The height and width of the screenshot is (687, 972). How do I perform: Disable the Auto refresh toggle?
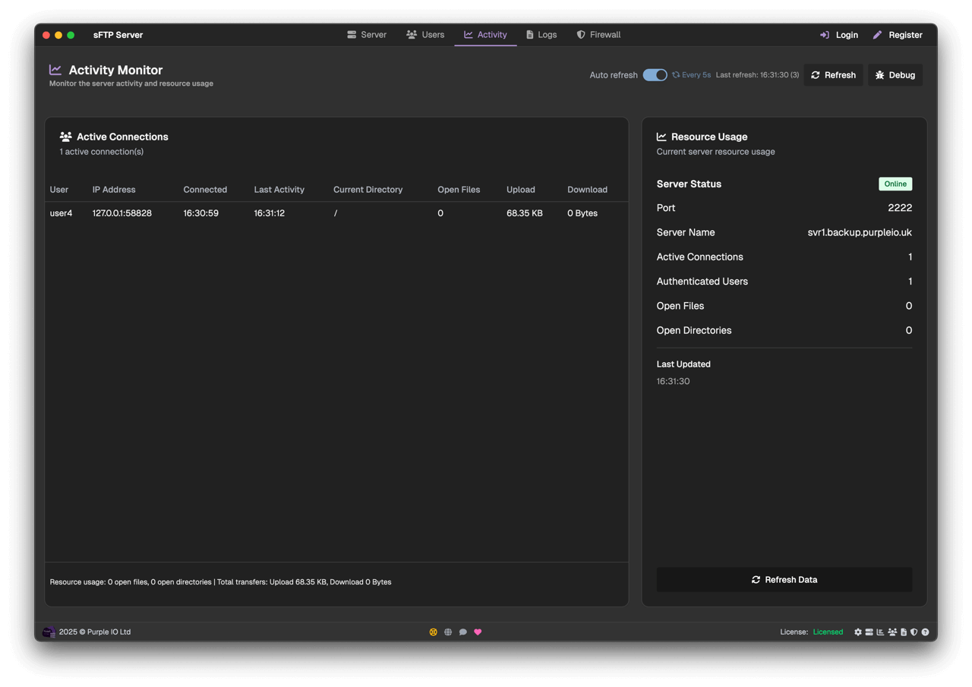655,75
